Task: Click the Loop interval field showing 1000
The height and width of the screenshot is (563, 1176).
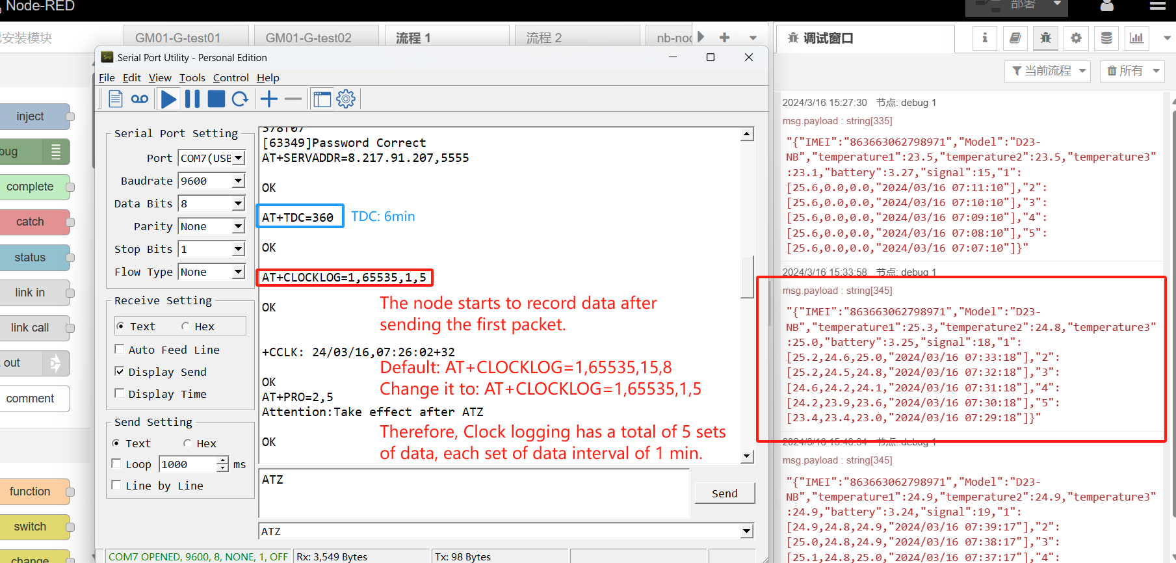Action: coord(188,464)
